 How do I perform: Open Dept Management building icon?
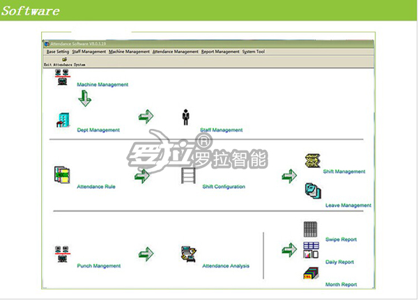click(x=63, y=121)
